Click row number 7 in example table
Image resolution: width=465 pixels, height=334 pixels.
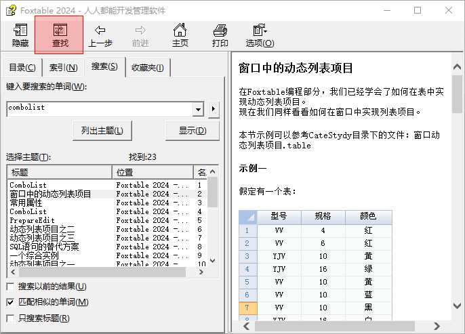coord(247,308)
